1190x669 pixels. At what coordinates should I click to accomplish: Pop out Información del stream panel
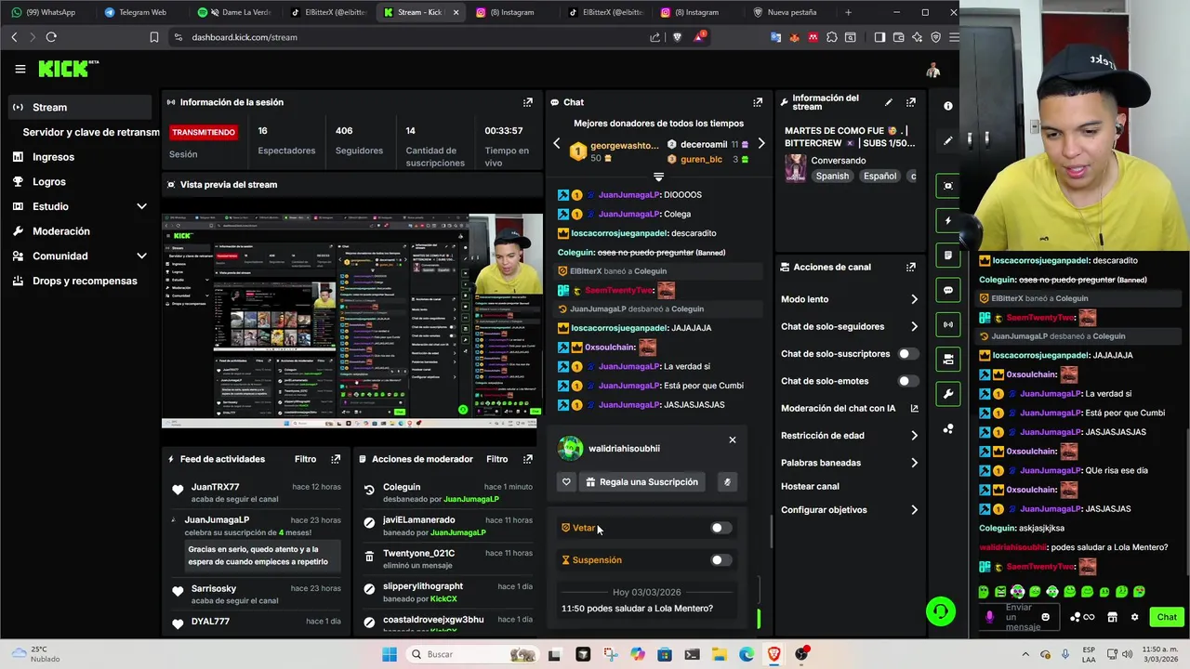click(x=911, y=102)
